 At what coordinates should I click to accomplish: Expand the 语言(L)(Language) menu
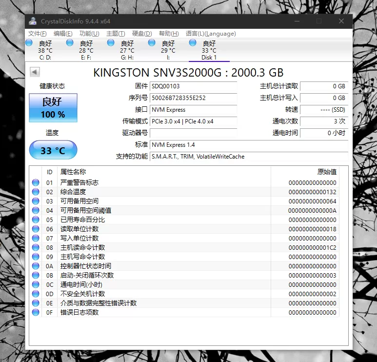click(210, 34)
